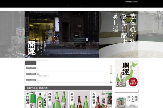Open the news entry titled 28
This screenshot has height=108, width=163.
(38, 74)
